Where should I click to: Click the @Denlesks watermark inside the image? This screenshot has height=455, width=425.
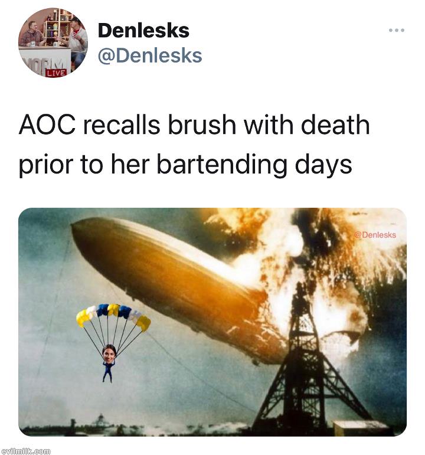[375, 235]
